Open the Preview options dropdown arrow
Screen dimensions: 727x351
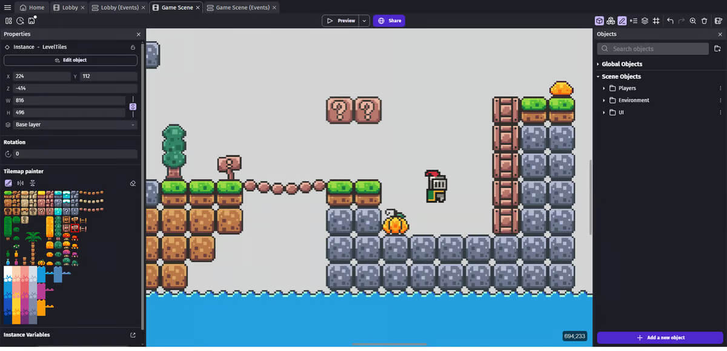coord(364,21)
